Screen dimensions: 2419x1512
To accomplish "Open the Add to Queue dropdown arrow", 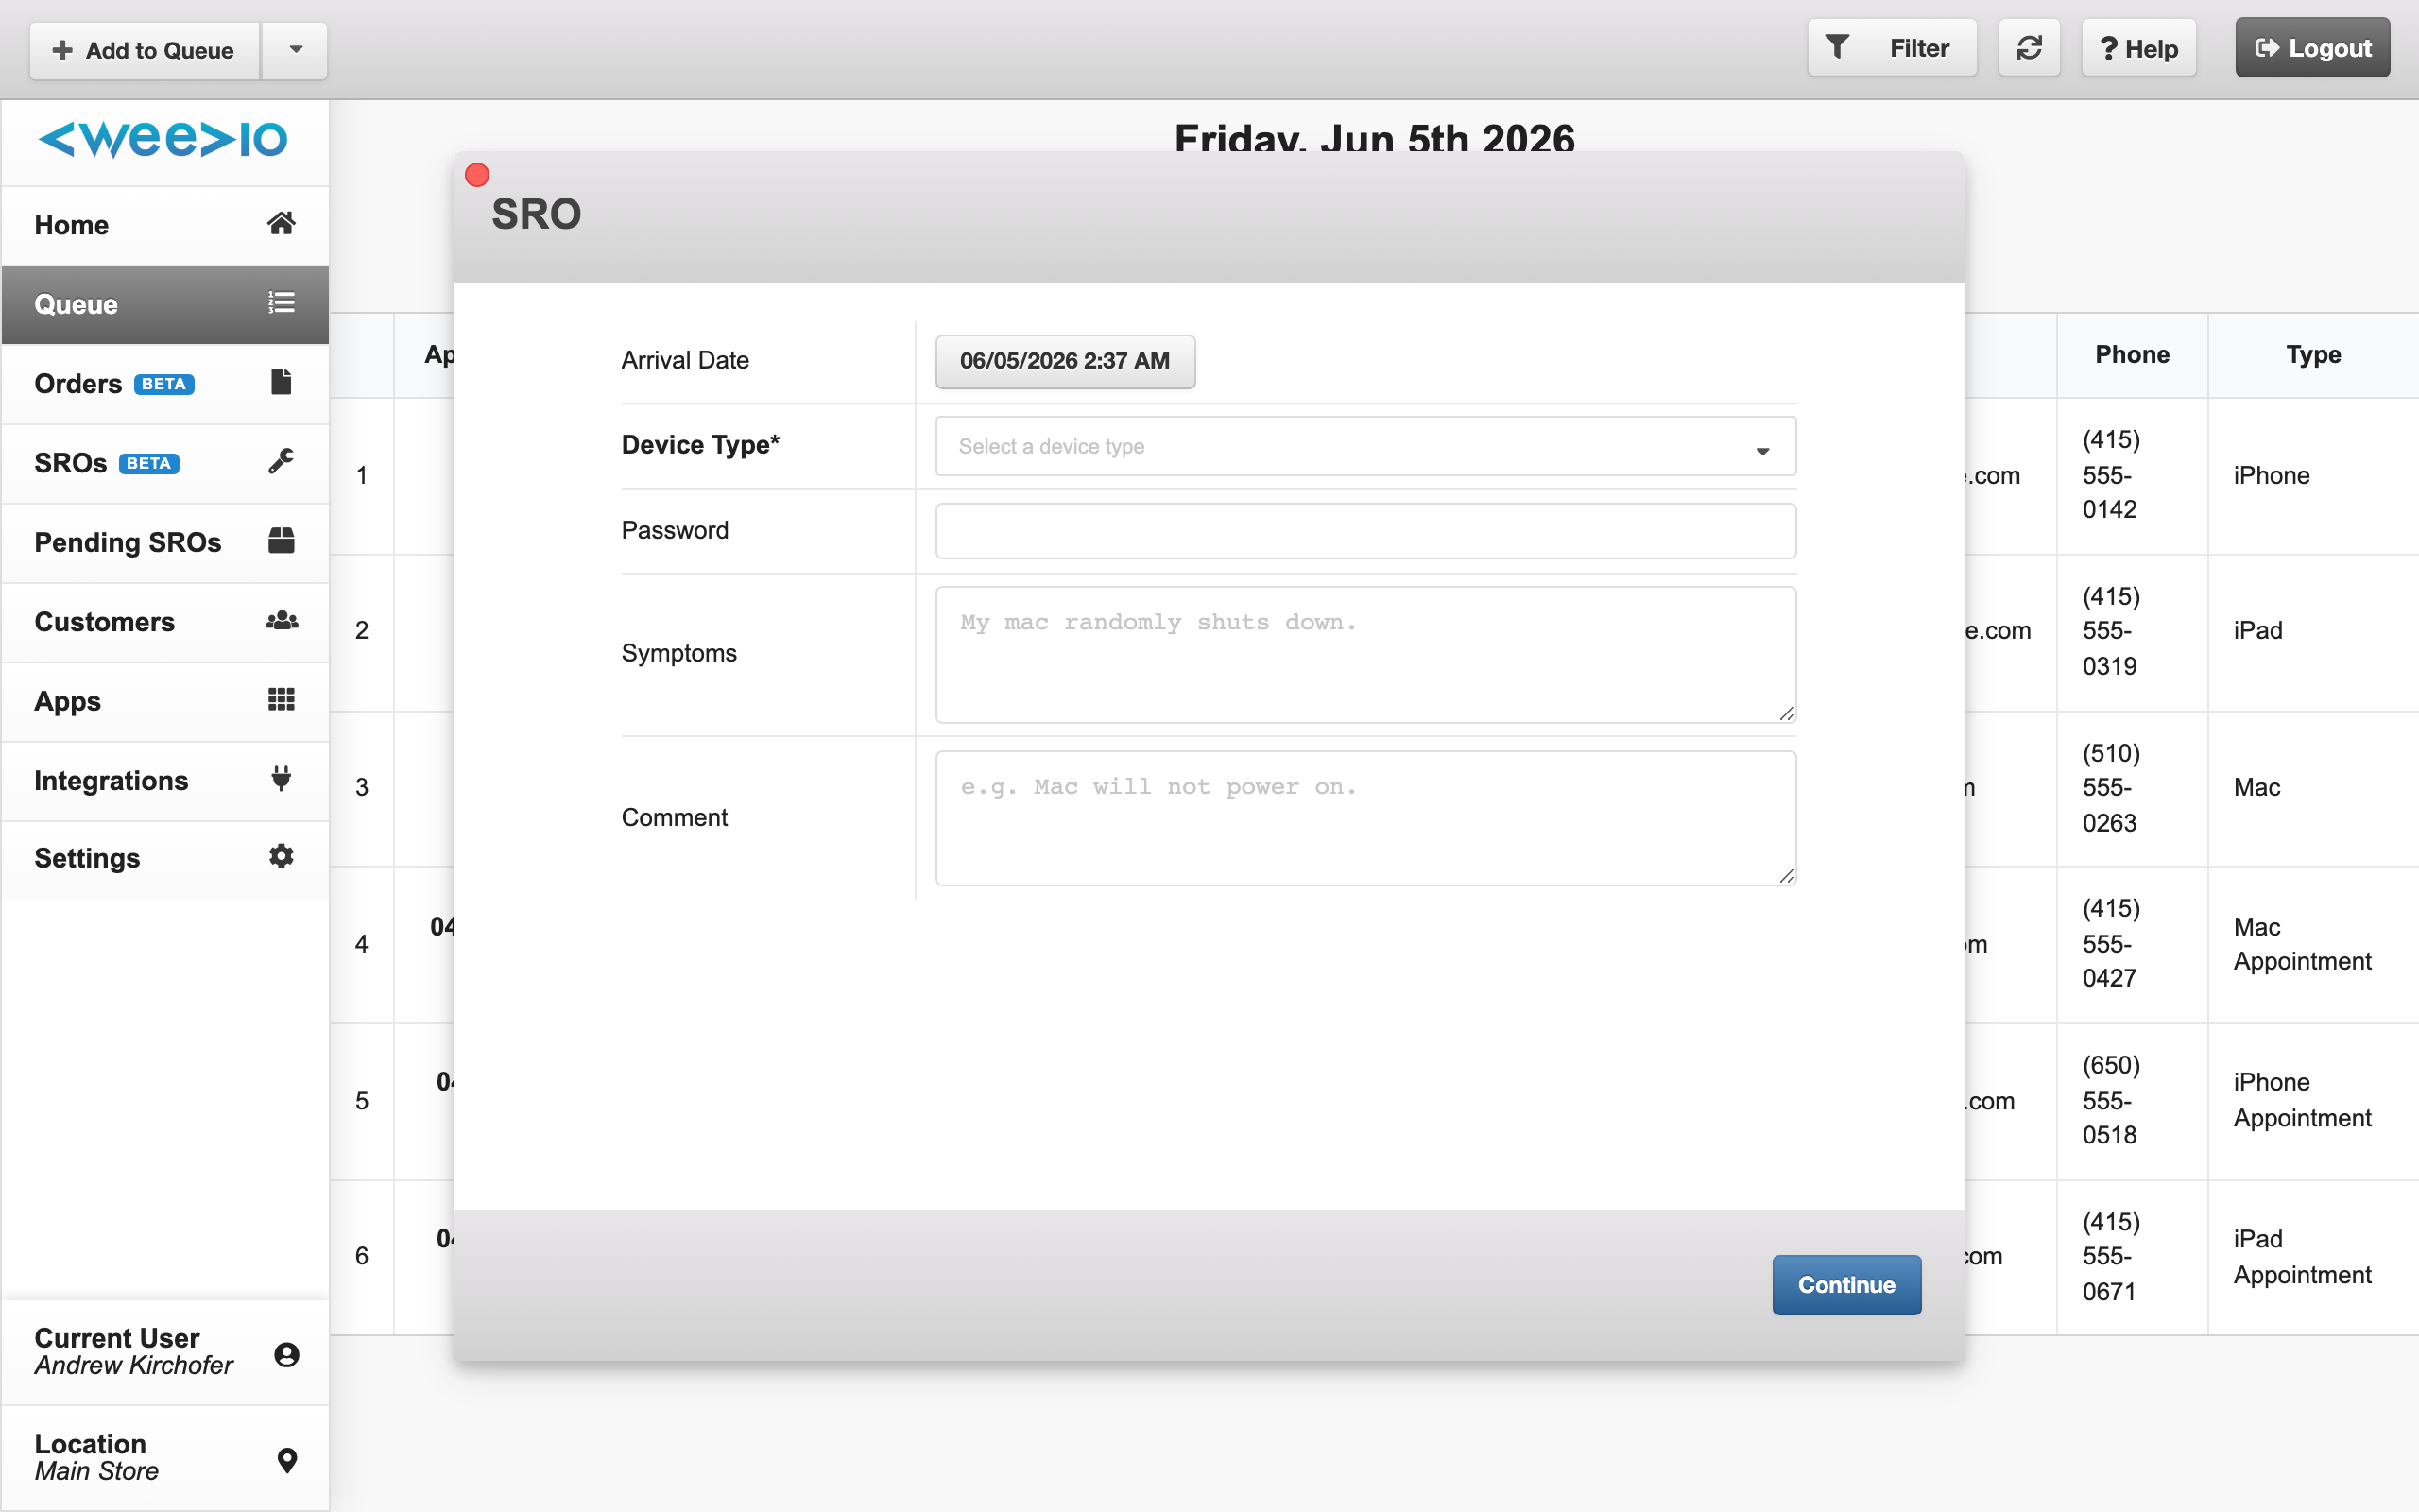I will [295, 49].
